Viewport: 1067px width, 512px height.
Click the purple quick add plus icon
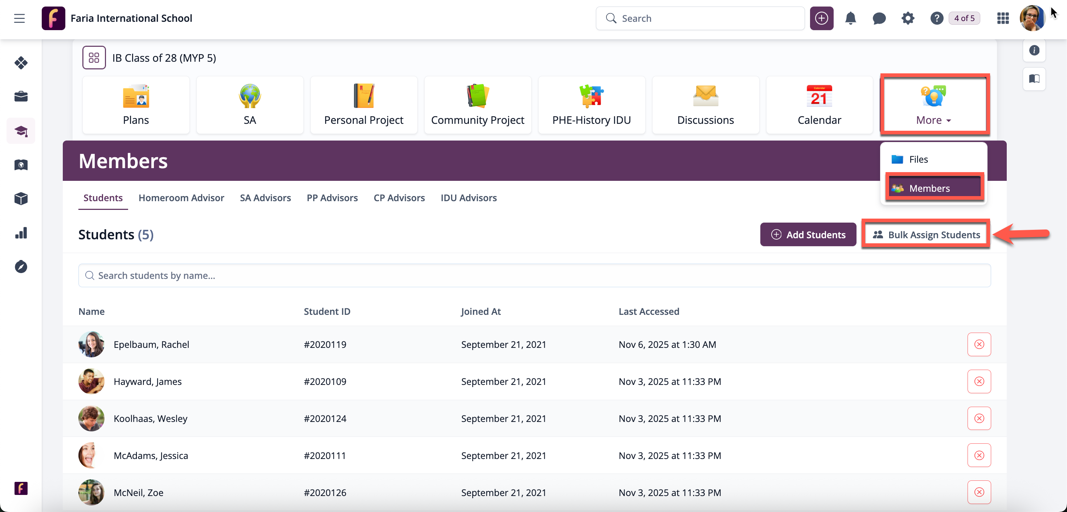coord(821,18)
